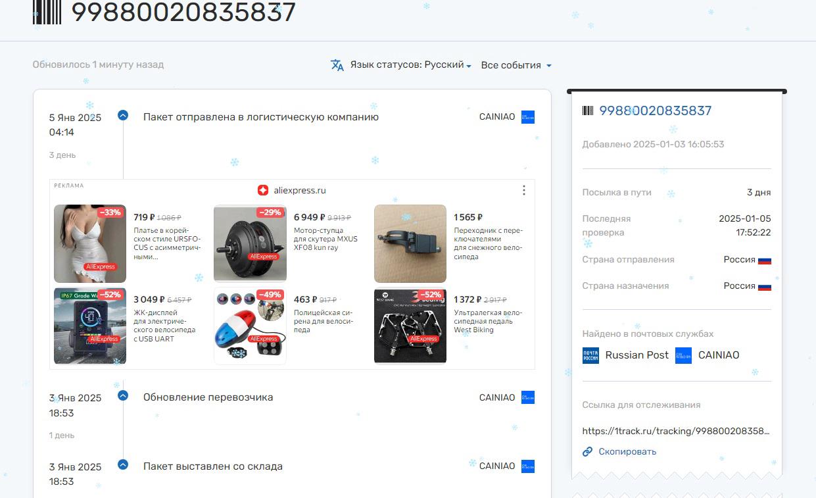
Task: Click CAINIAO icon beside carrier update event
Action: click(x=527, y=397)
